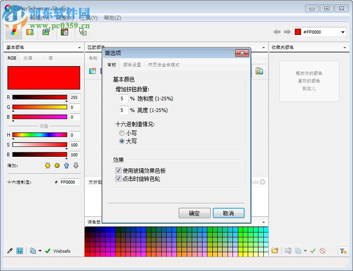Open the photo schemer toolbar icon
Viewport: 353px width, 271px height.
click(47, 32)
